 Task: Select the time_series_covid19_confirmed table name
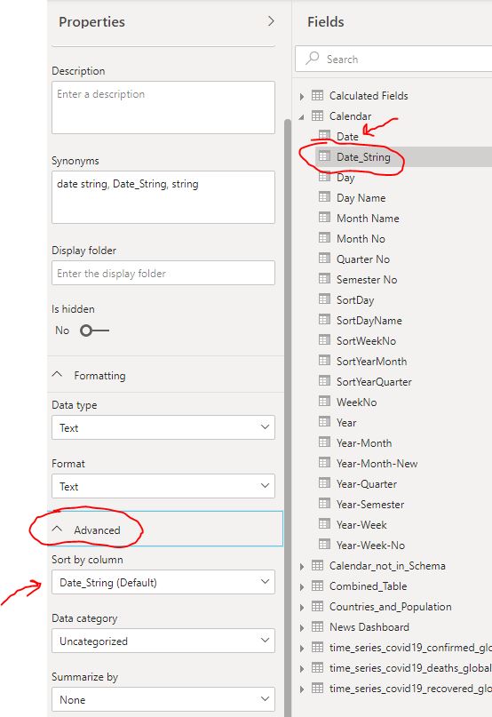(x=410, y=648)
